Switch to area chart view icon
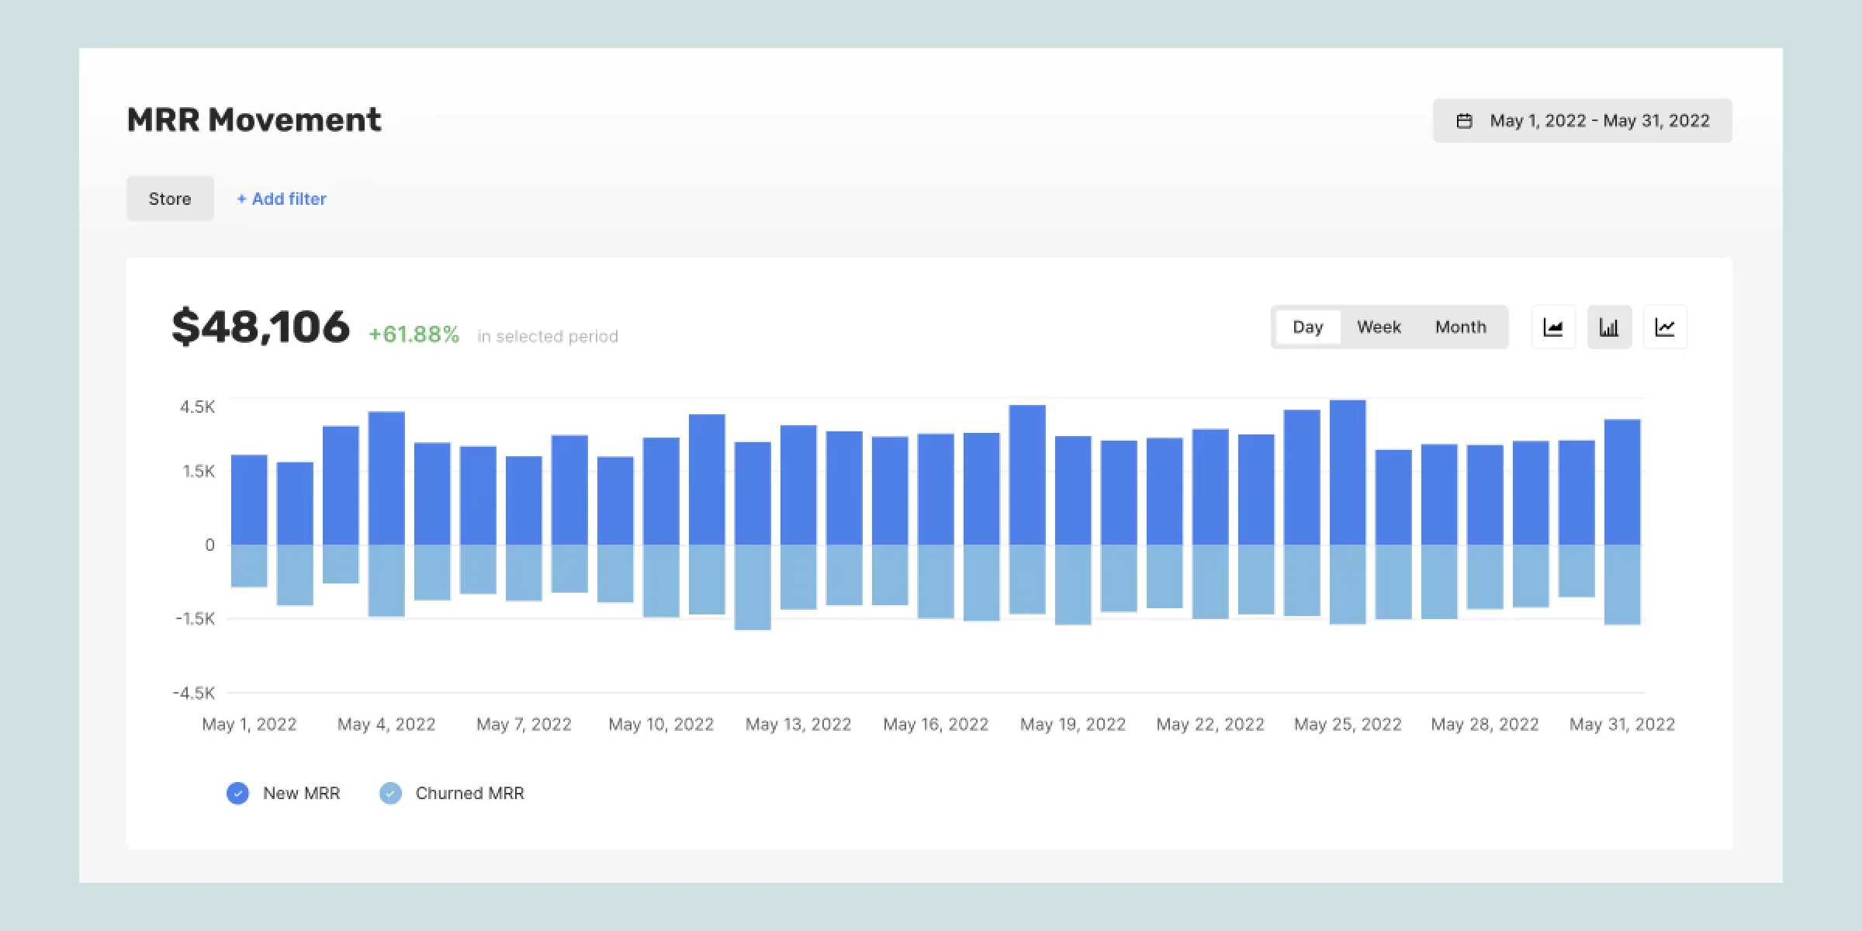Viewport: 1862px width, 931px height. [1553, 327]
